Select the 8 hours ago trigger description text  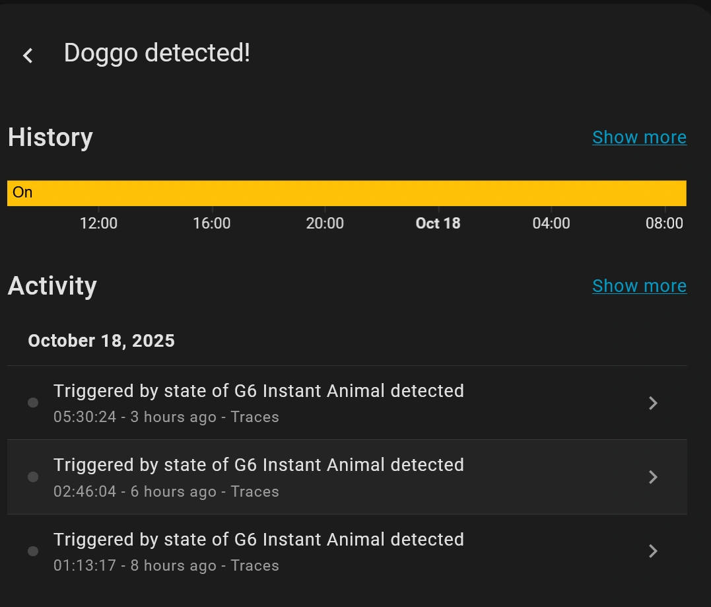point(258,540)
